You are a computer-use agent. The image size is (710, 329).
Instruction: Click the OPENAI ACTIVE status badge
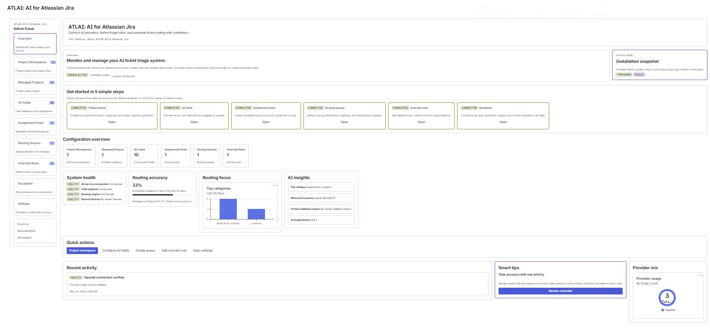coord(77,75)
